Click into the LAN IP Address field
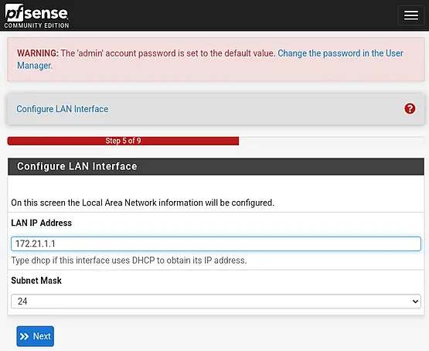 coord(216,244)
